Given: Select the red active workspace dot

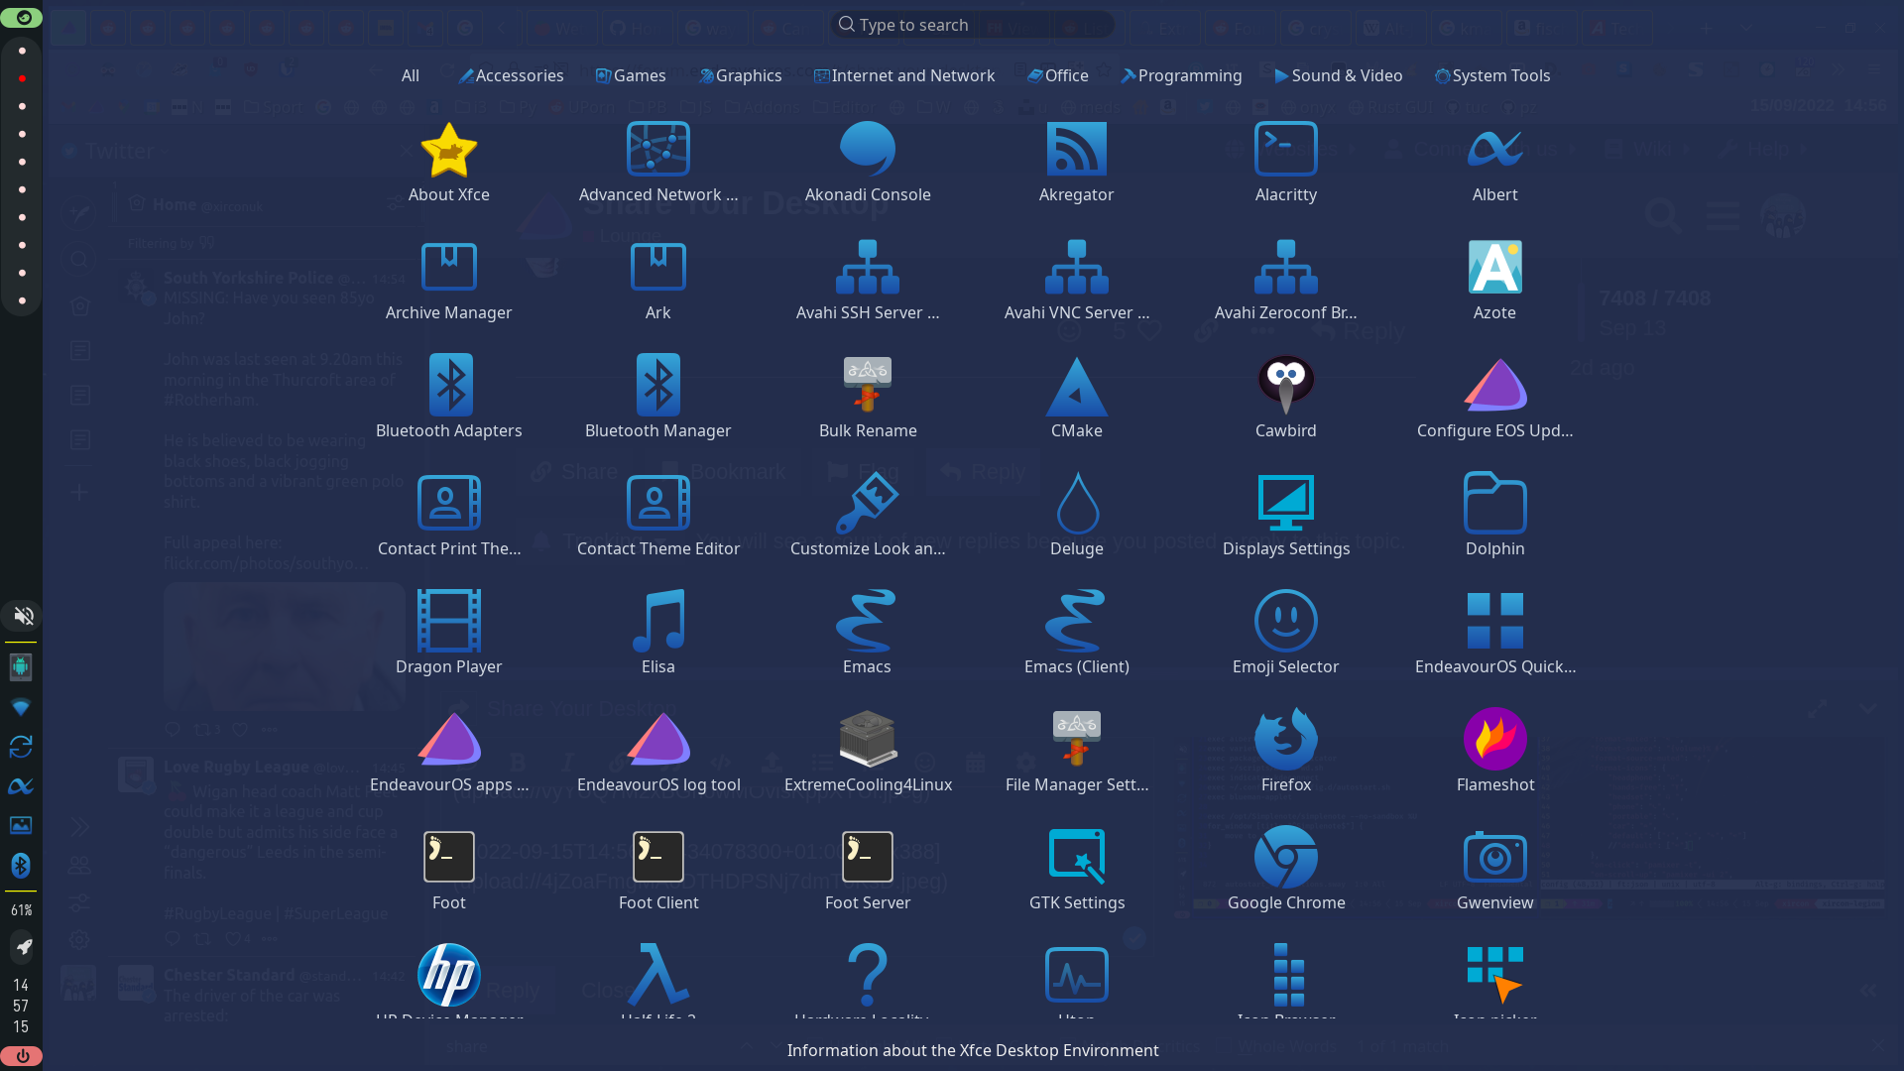Looking at the screenshot, I should (22, 77).
